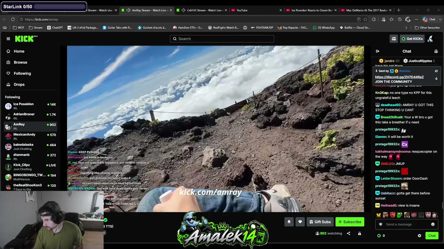
Task: Open WOT favourites folder
Action: click(x=18, y=28)
